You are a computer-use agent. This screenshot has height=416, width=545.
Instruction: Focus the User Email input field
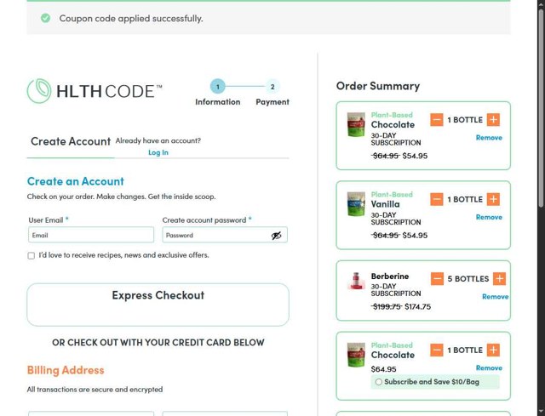coord(91,235)
